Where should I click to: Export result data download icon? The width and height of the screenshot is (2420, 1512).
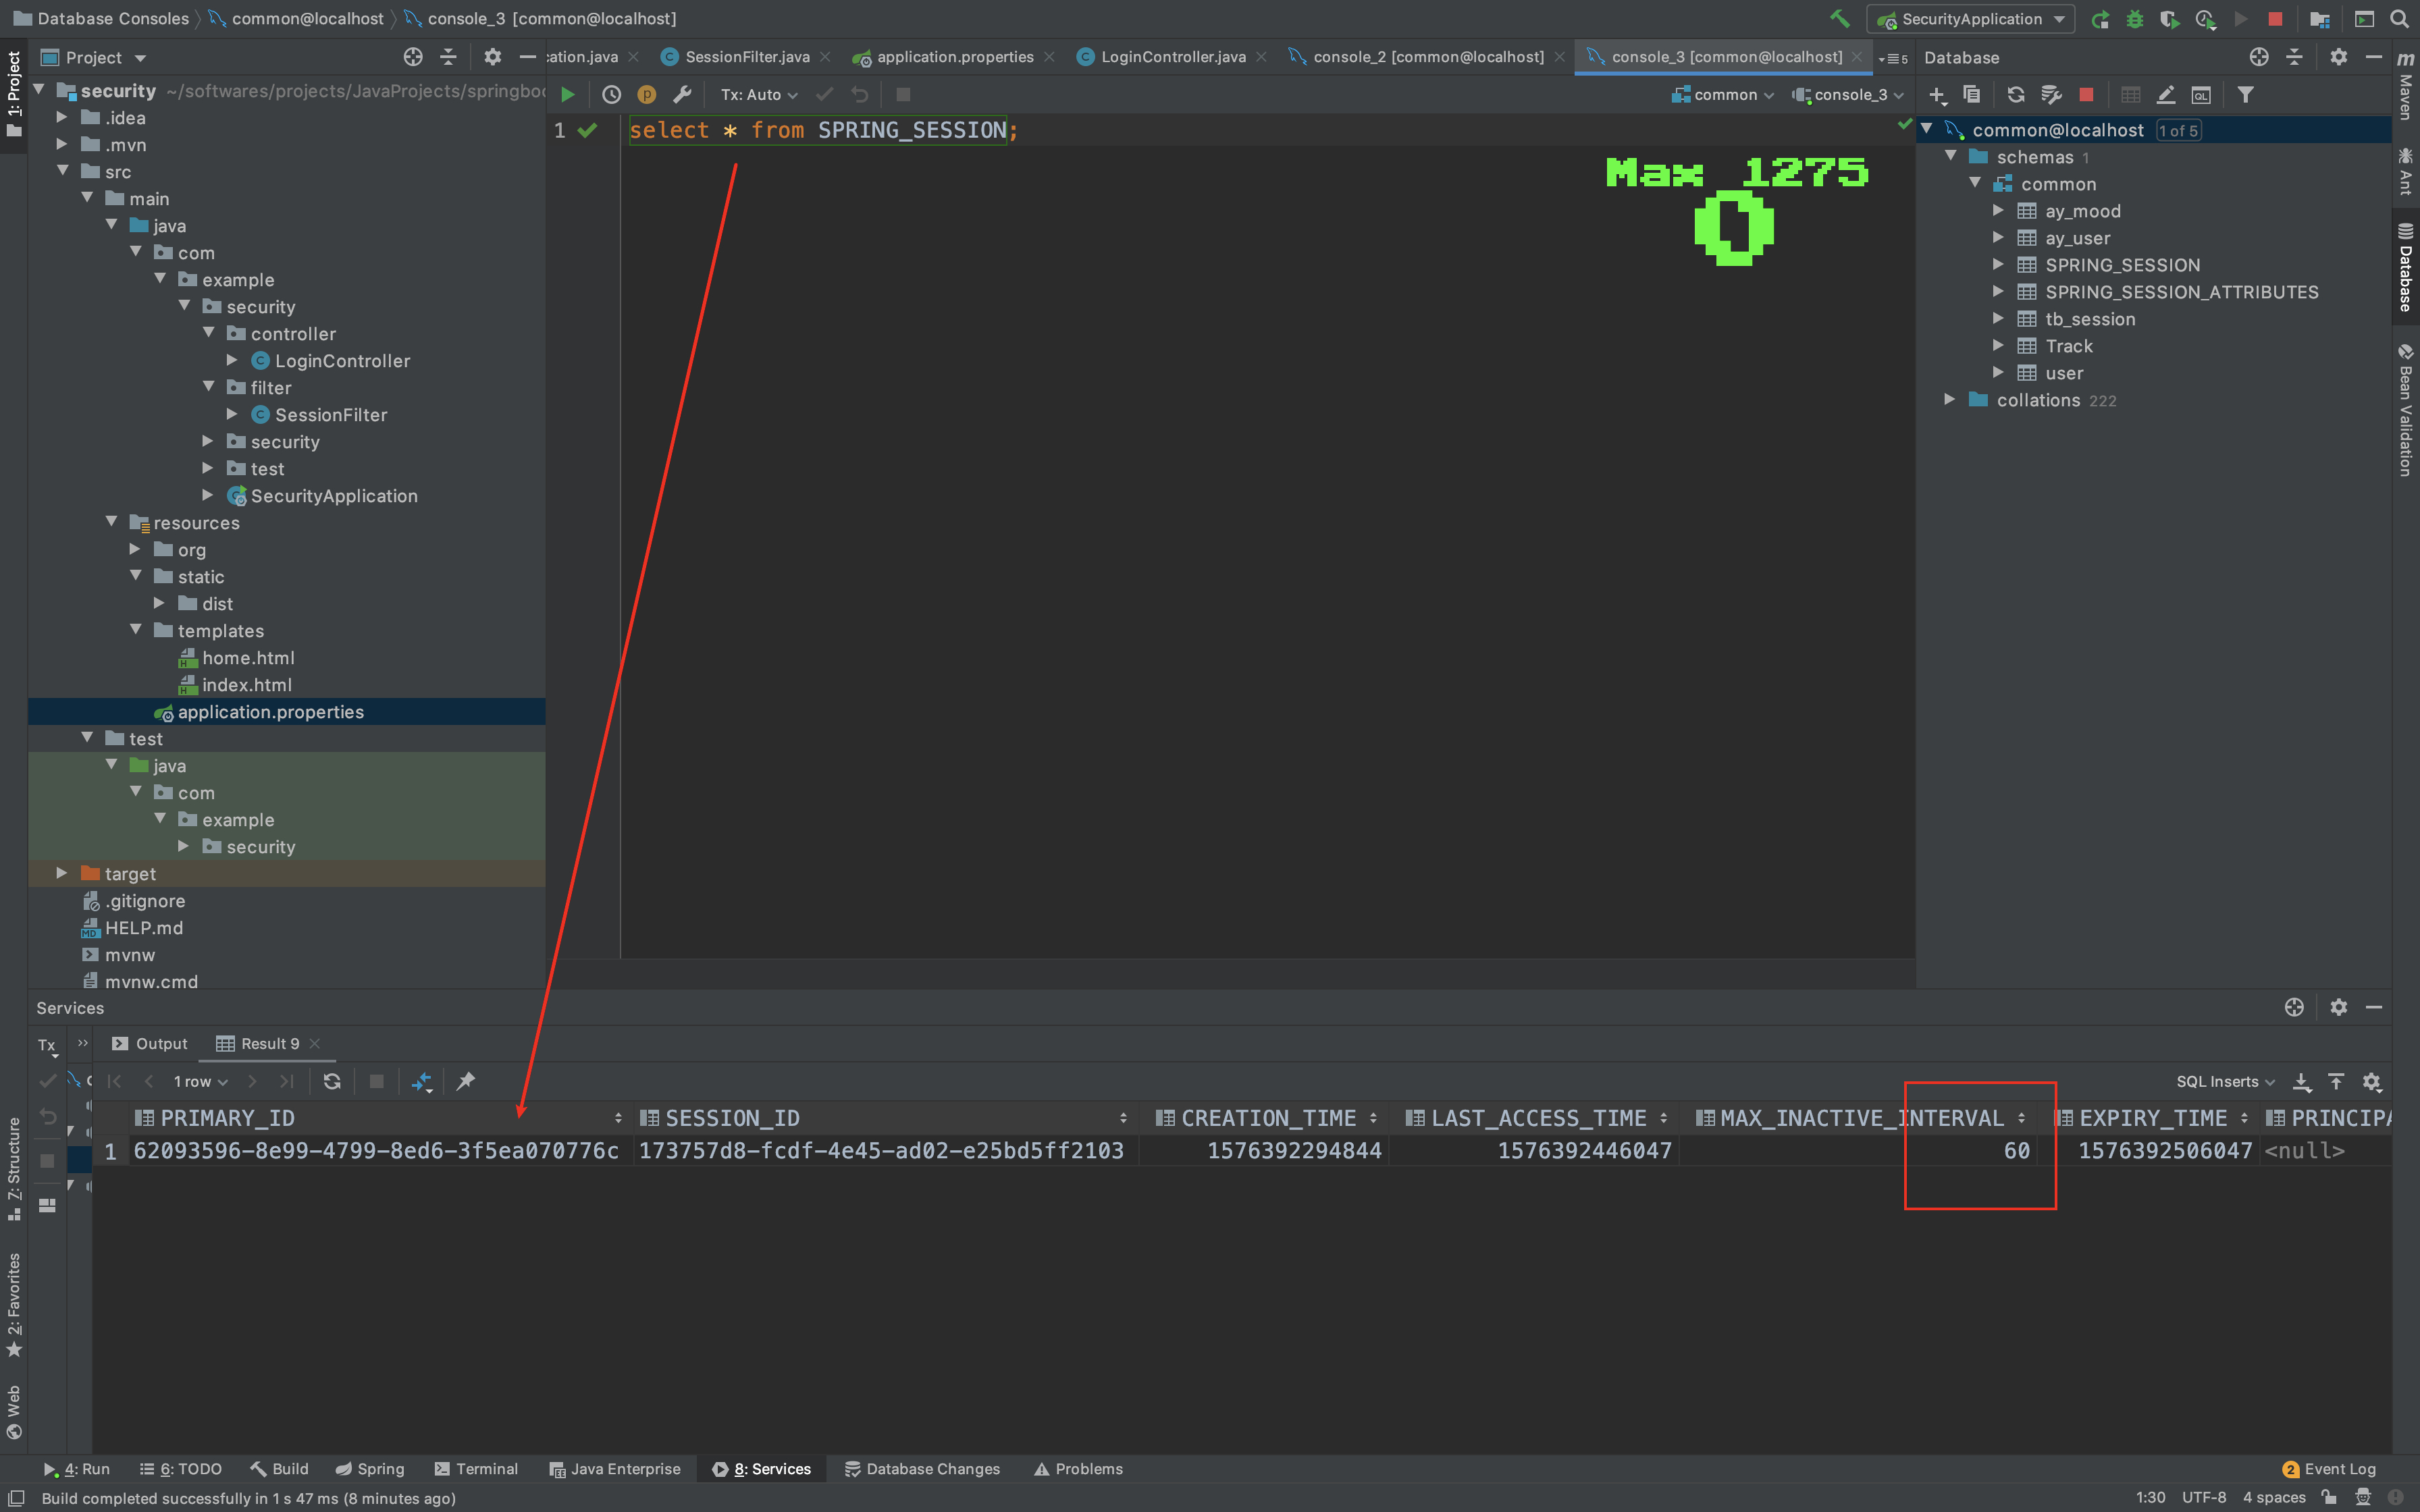[x=2302, y=1082]
